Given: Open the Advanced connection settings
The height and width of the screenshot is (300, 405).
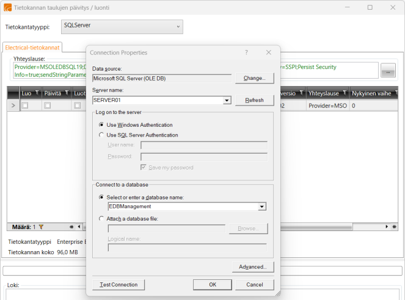Looking at the screenshot, I should [x=253, y=266].
